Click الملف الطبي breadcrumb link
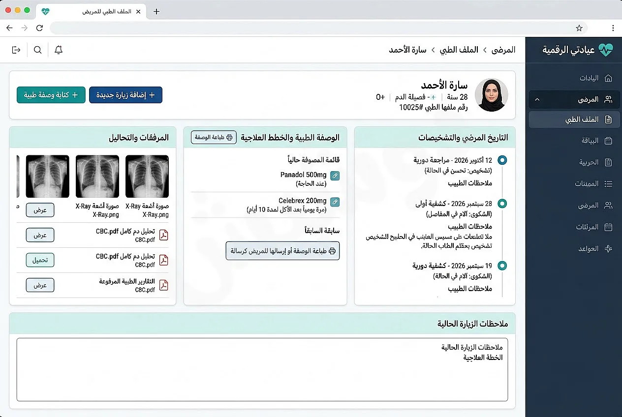 pyautogui.click(x=459, y=50)
